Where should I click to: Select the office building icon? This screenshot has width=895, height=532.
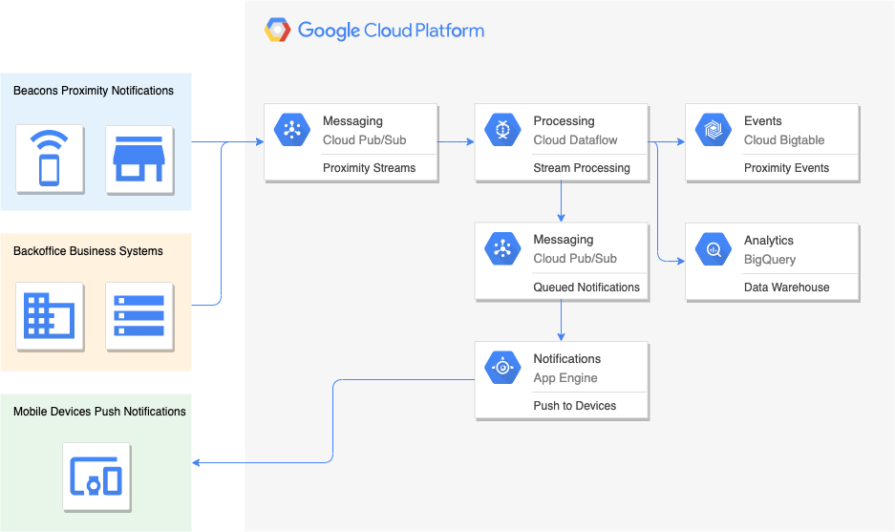pos(49,315)
